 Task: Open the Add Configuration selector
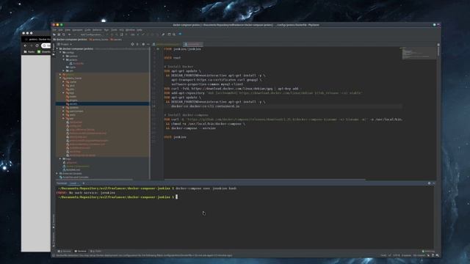coord(91,34)
